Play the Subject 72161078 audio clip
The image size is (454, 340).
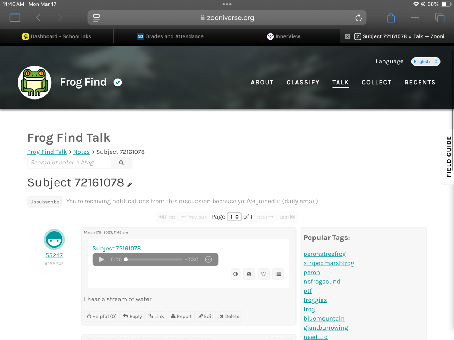pos(101,260)
